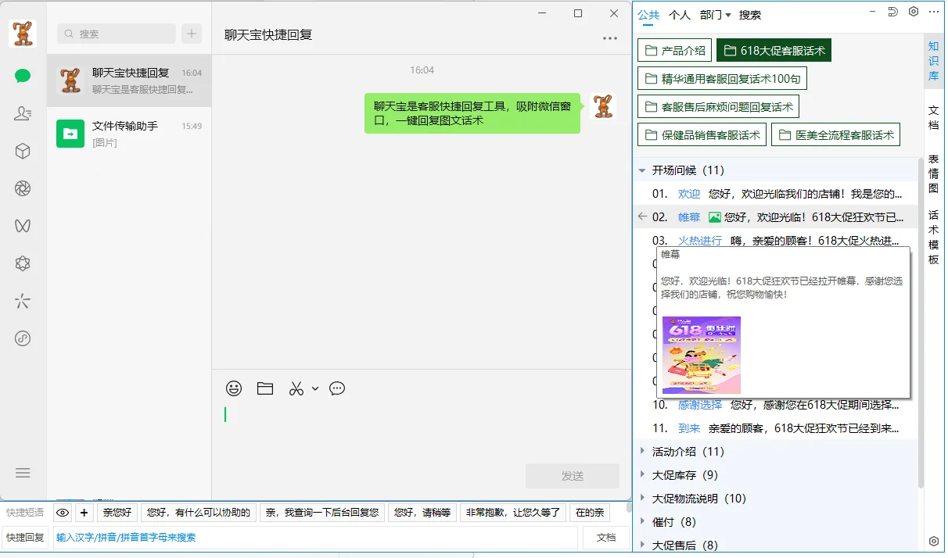948x558 pixels.
Task: Open chat info via three-dot icon in header
Action: tap(610, 38)
